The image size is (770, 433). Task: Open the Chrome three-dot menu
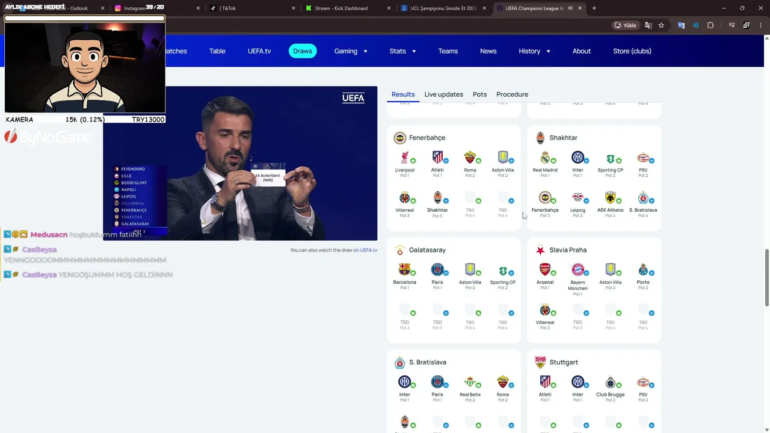tap(762, 25)
